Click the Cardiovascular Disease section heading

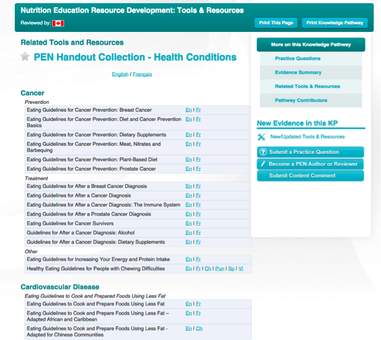pyautogui.click(x=60, y=287)
